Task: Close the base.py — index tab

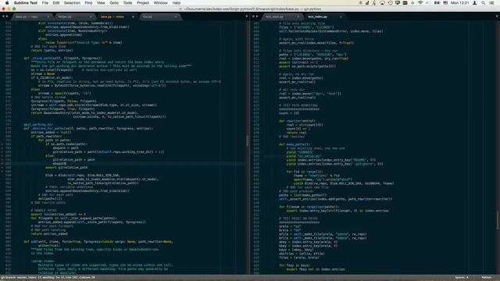Action: (133, 16)
